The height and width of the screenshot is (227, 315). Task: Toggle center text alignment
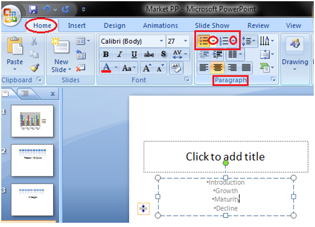tap(217, 68)
